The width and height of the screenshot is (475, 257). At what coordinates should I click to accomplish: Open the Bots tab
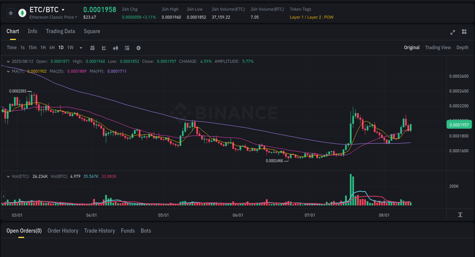(x=146, y=231)
